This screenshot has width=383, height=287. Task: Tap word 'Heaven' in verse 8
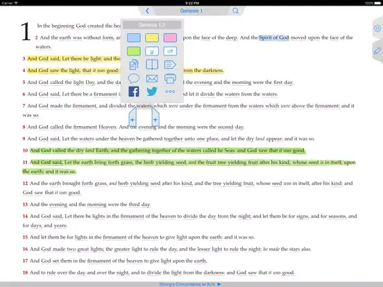coord(108,127)
